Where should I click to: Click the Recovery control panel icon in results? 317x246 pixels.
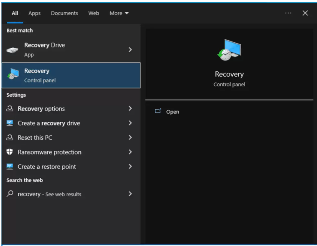click(13, 75)
